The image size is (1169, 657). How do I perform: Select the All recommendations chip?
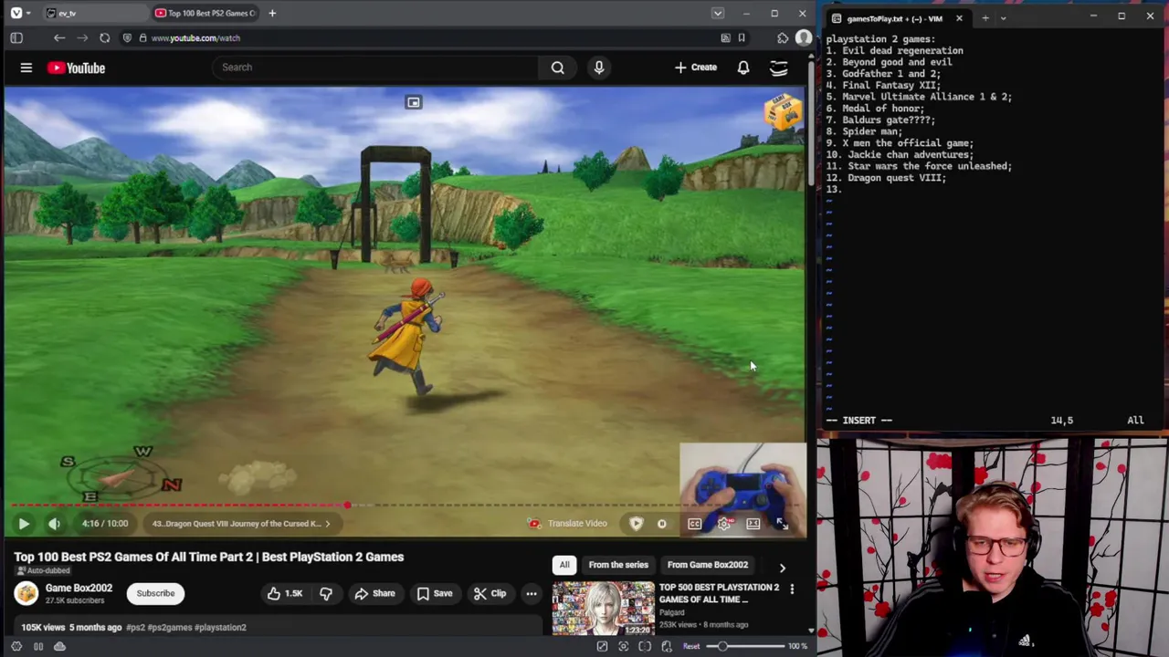coord(564,565)
